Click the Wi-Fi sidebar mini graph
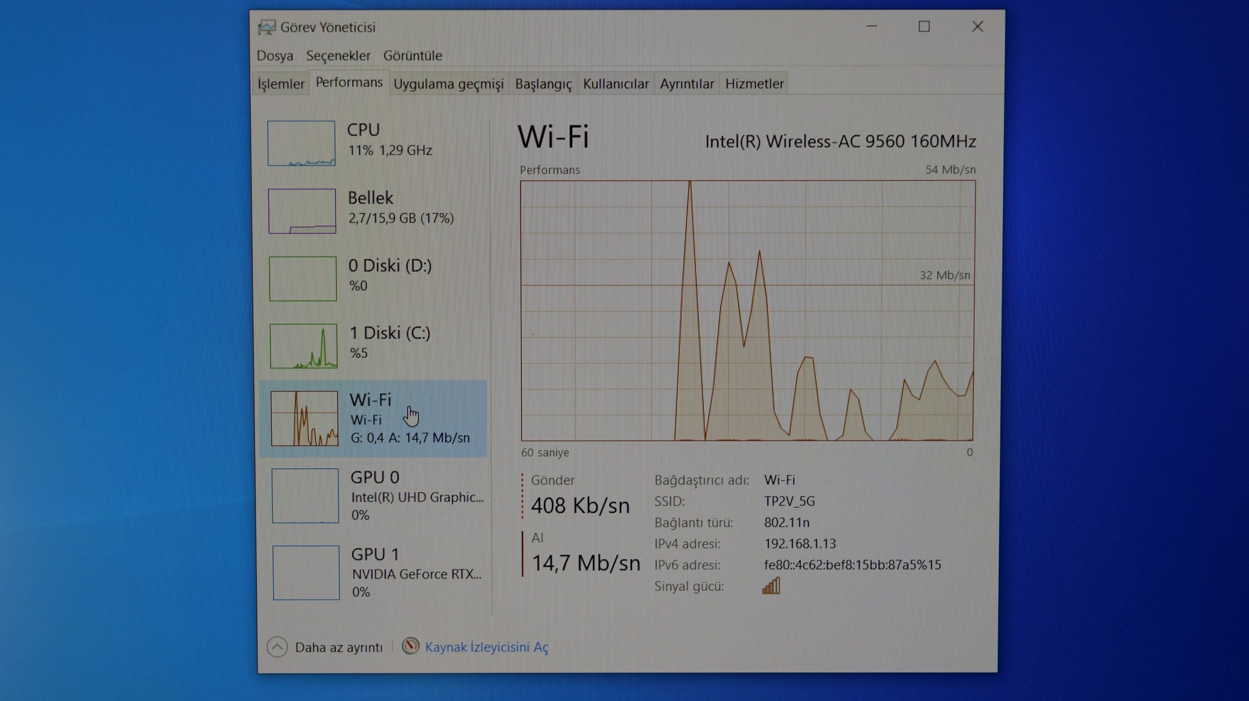This screenshot has height=701, width=1249. pos(304,419)
